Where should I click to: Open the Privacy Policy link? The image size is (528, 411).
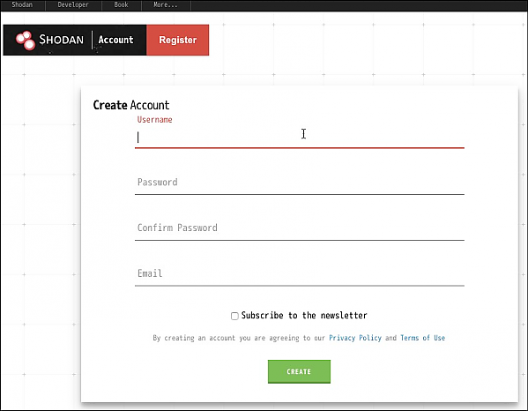(355, 338)
